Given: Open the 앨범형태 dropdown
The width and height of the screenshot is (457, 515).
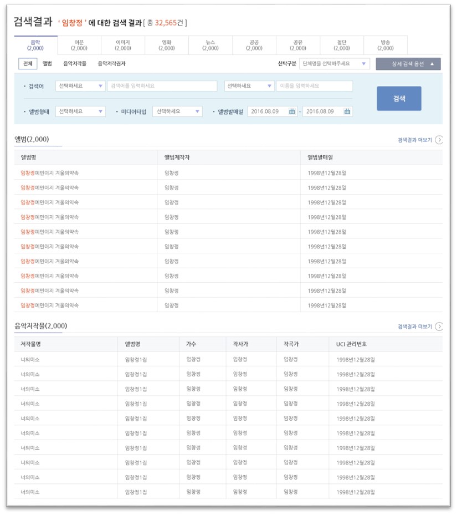Looking at the screenshot, I should tap(80, 111).
